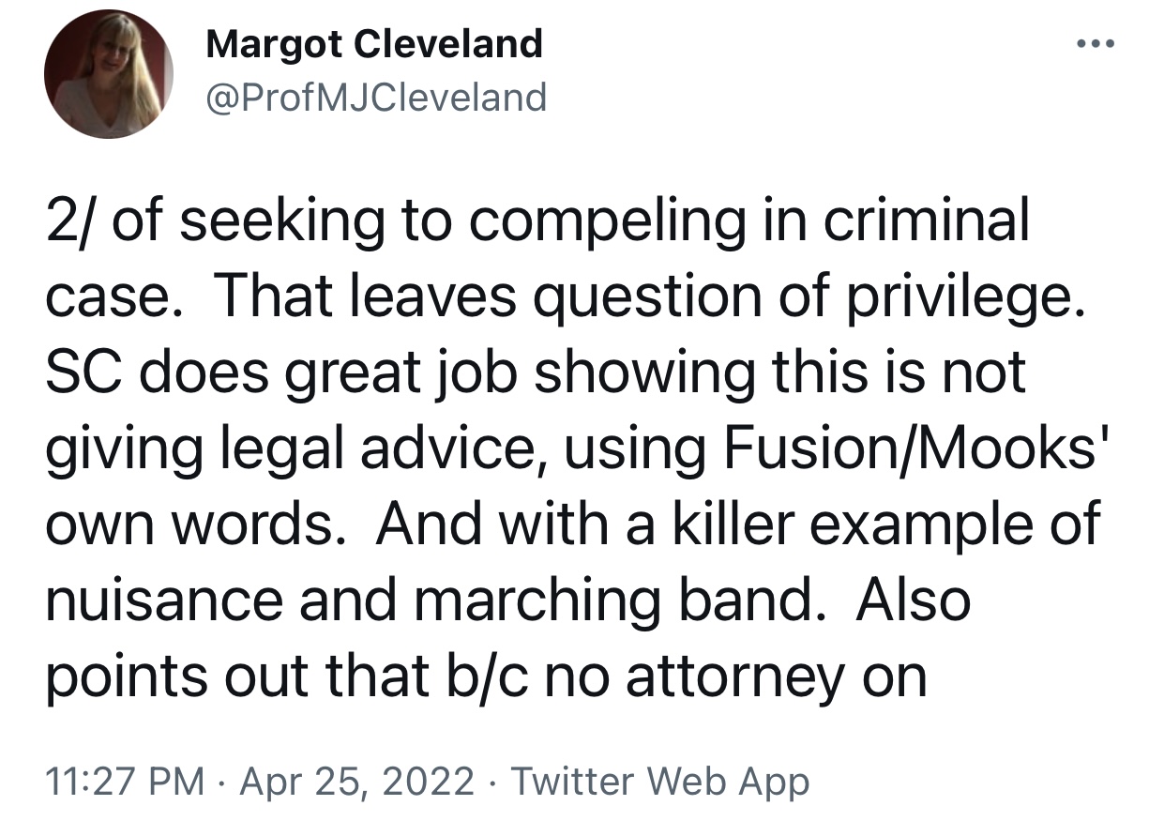
Task: Open the Margot Cleveland display name link
Action: [373, 44]
